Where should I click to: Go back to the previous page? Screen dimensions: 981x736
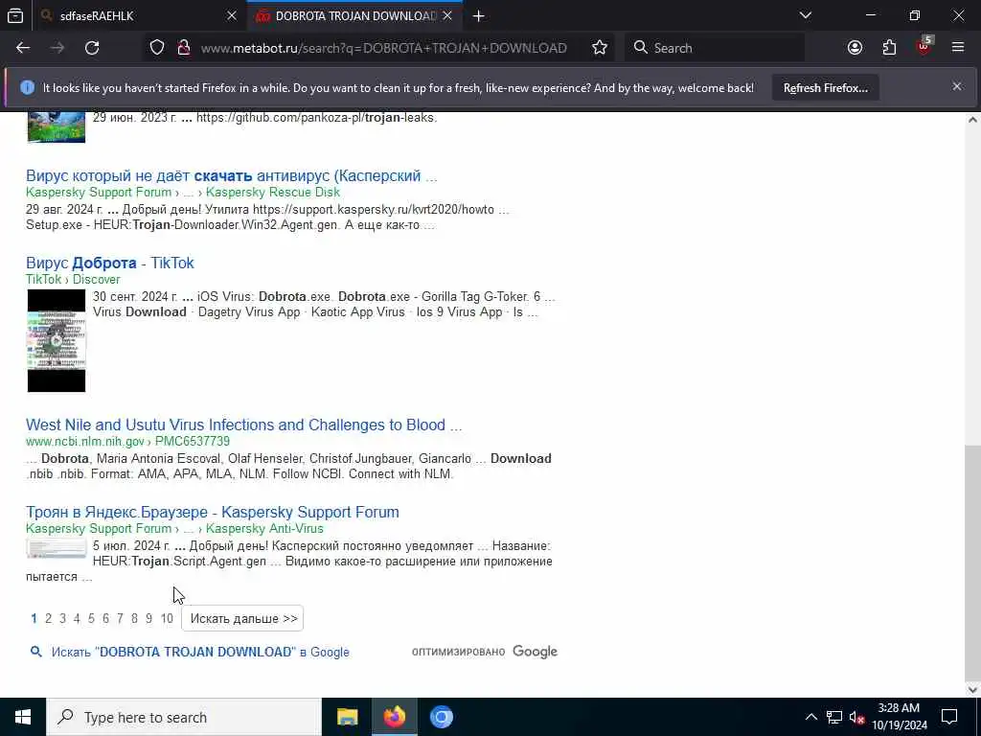23,48
